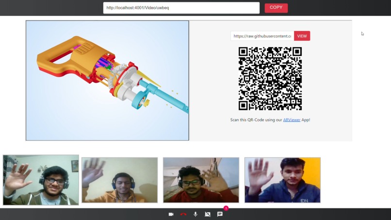Click the 3D drill model viewer

coord(107,81)
